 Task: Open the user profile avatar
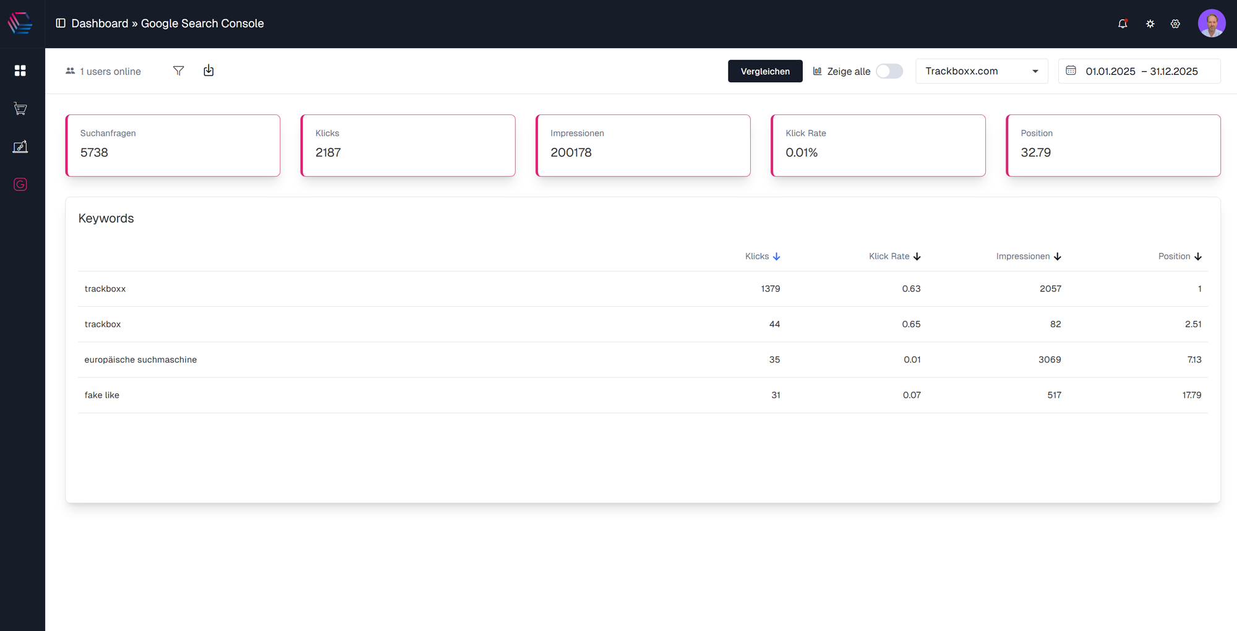click(1211, 24)
